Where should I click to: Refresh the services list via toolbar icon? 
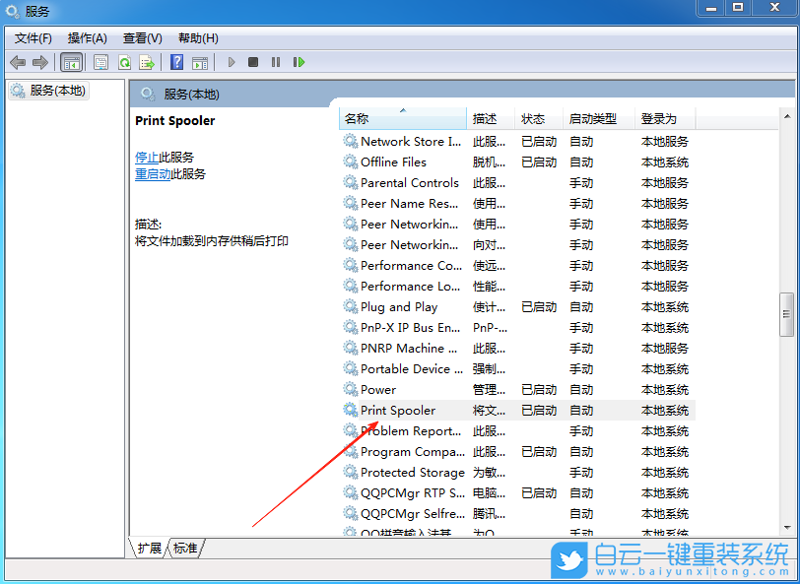pyautogui.click(x=124, y=61)
